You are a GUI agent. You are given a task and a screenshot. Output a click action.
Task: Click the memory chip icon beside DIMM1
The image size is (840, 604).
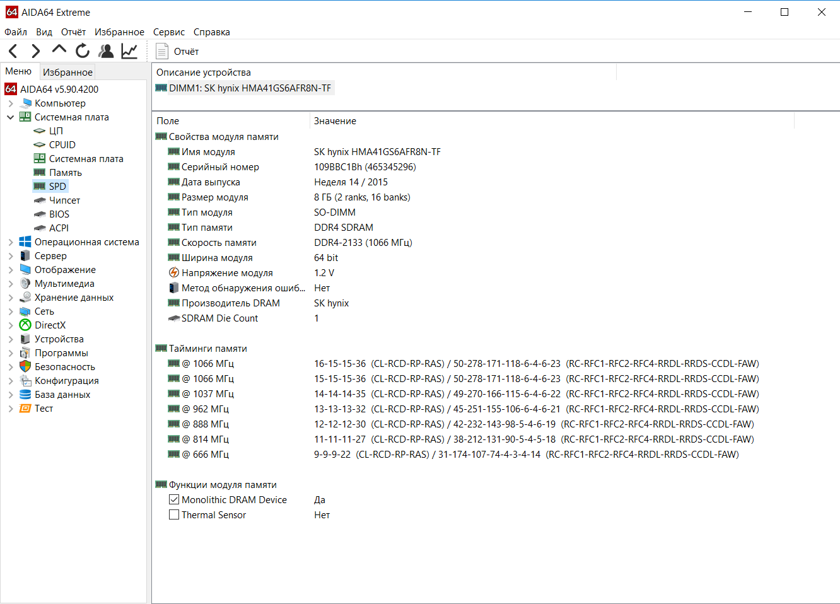pos(161,88)
